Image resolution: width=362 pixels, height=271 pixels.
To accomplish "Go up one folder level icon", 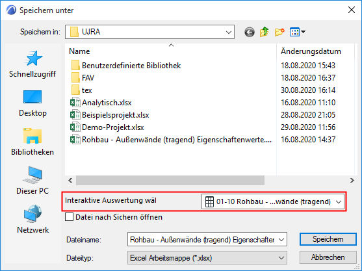I will (x=264, y=32).
